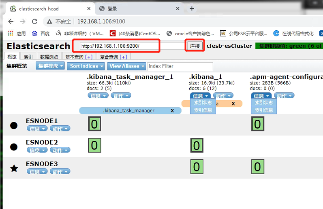
Task: Switch to the 概览 tab
Action: point(12,57)
